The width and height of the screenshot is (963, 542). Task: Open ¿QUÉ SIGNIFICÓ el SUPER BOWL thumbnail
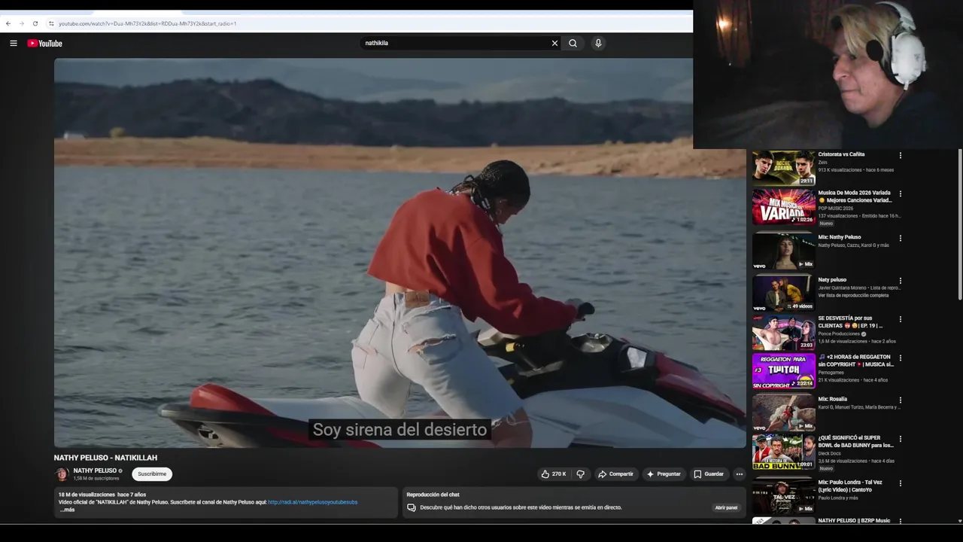783,452
